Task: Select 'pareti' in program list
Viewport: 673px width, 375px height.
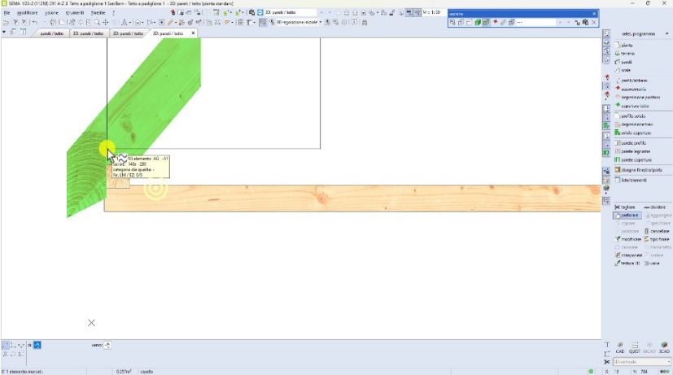Action: [627, 61]
